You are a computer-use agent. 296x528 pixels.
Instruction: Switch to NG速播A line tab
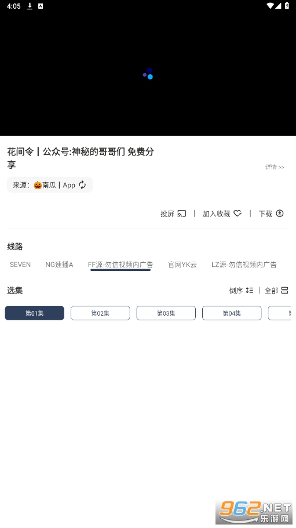tap(59, 265)
